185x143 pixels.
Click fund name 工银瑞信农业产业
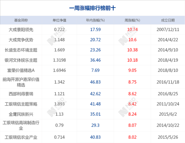pyautogui.click(x=21, y=137)
